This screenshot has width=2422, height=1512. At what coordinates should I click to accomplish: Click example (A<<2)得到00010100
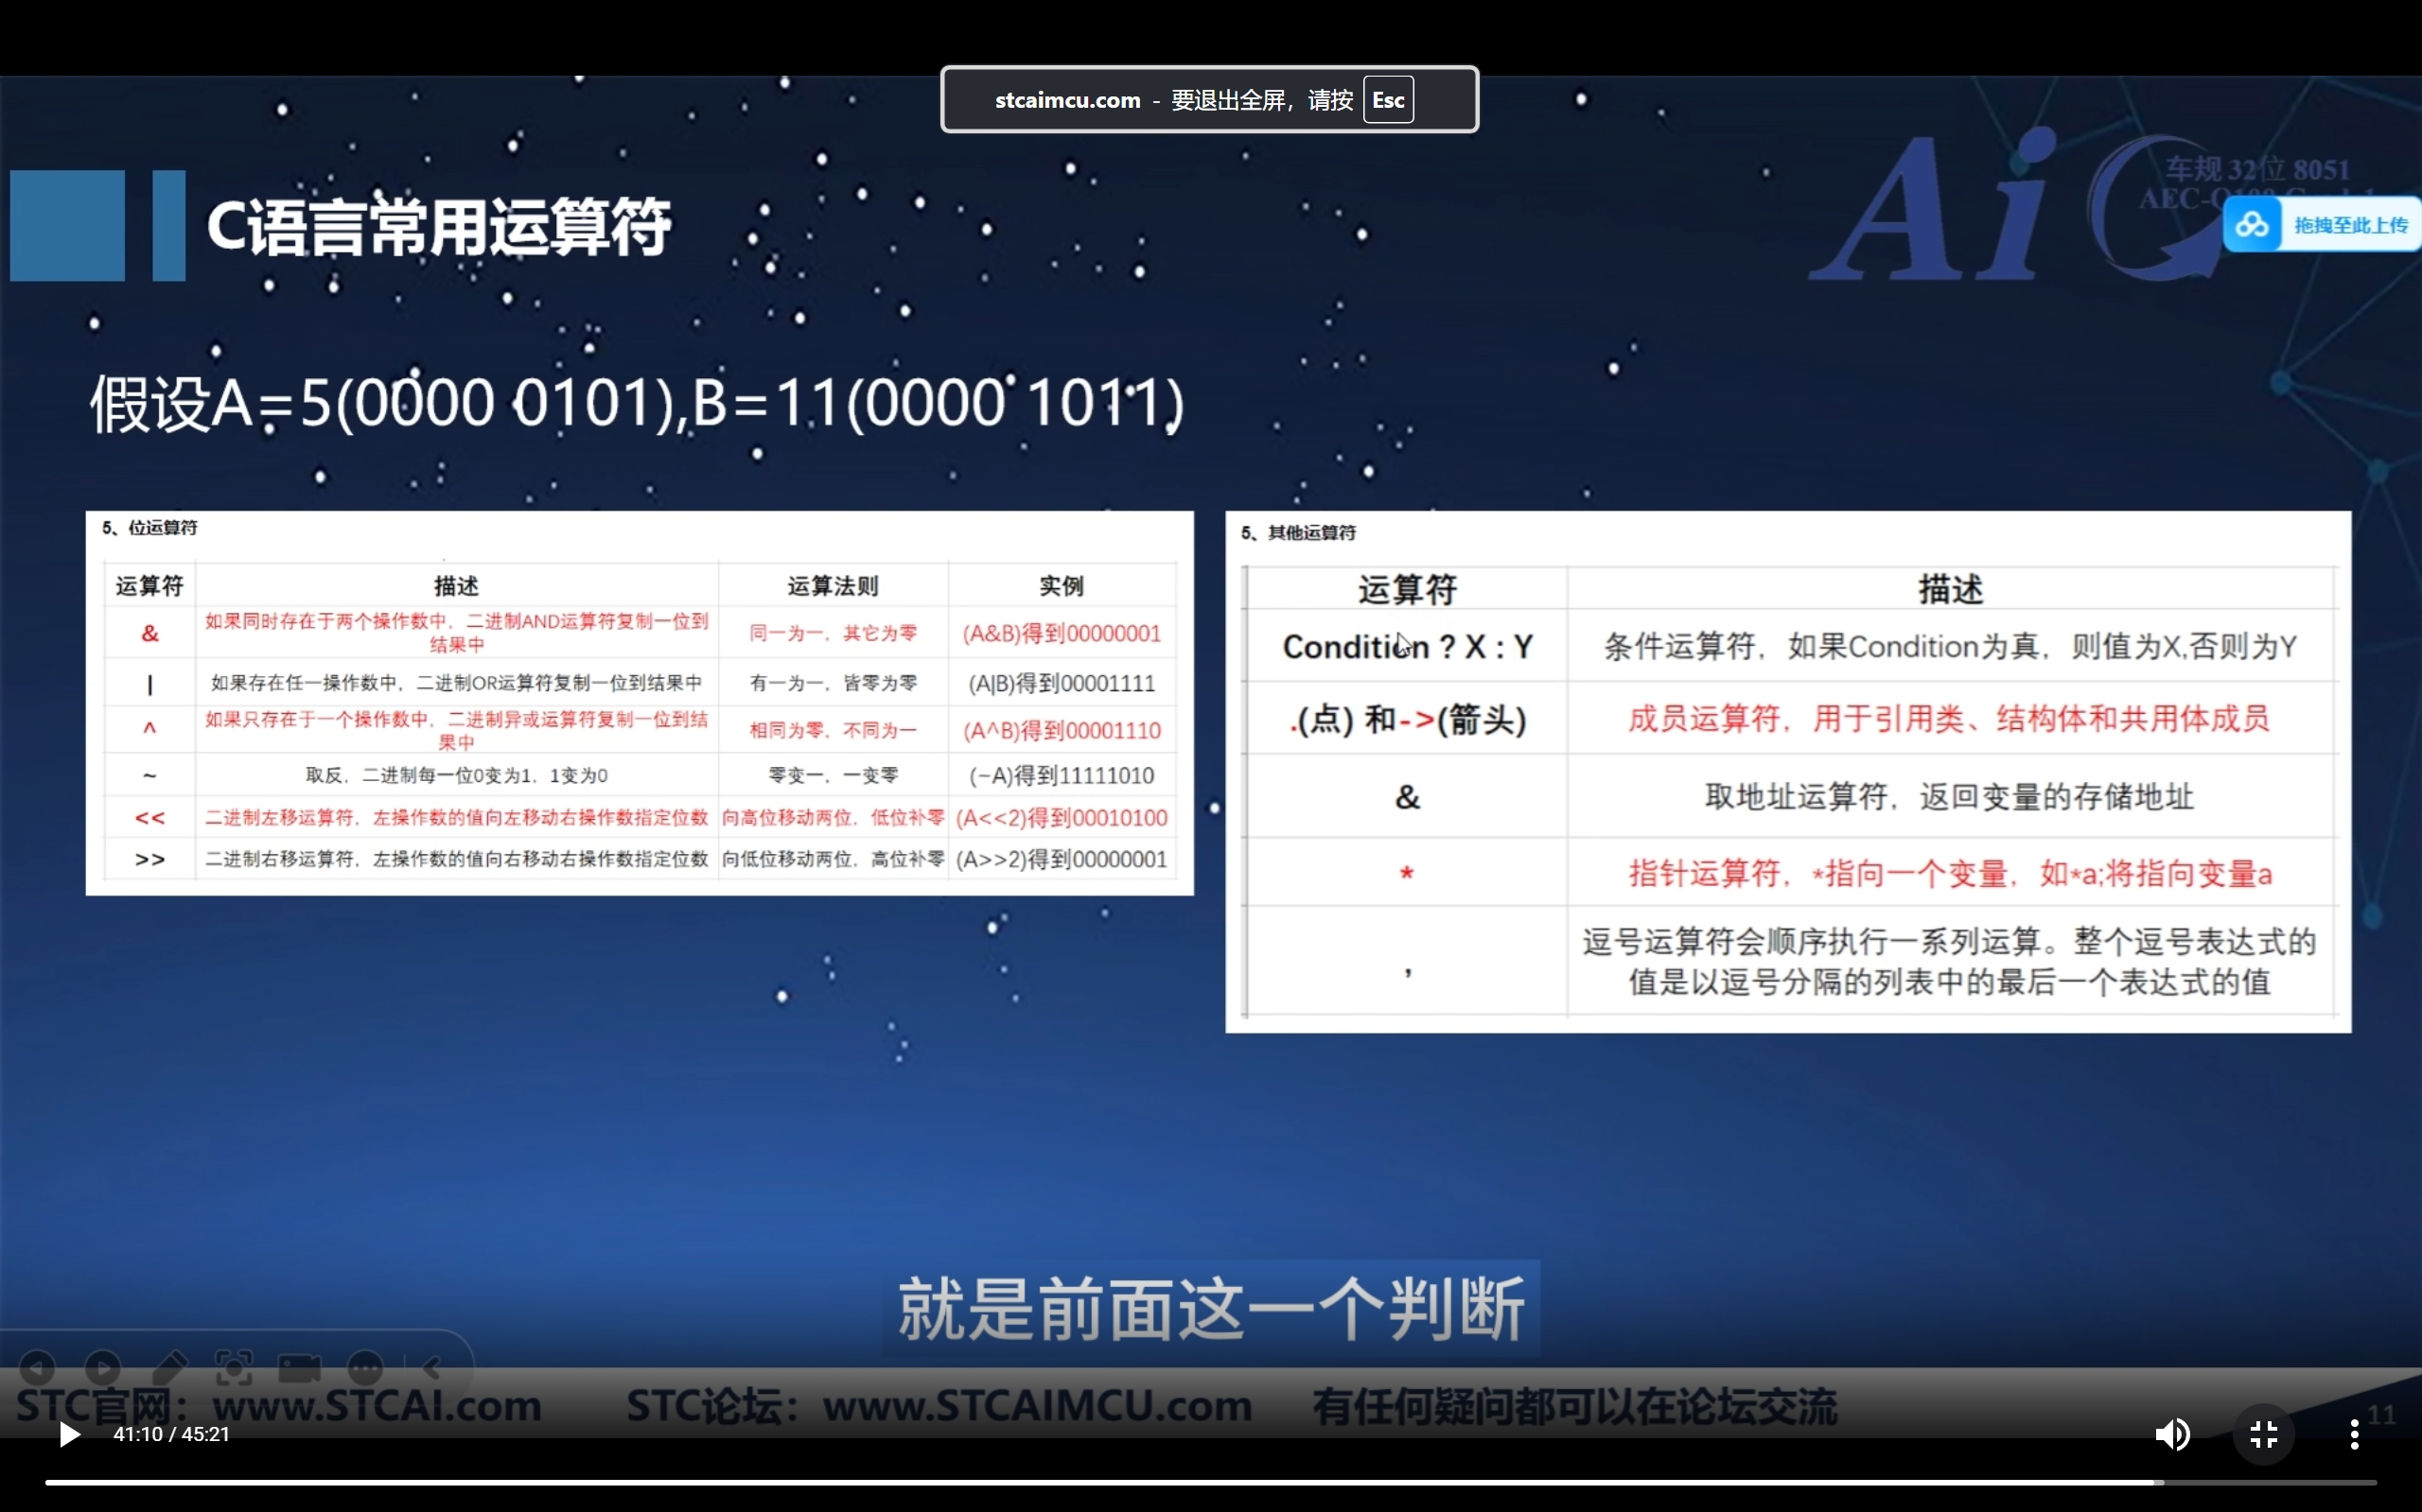click(x=1062, y=818)
